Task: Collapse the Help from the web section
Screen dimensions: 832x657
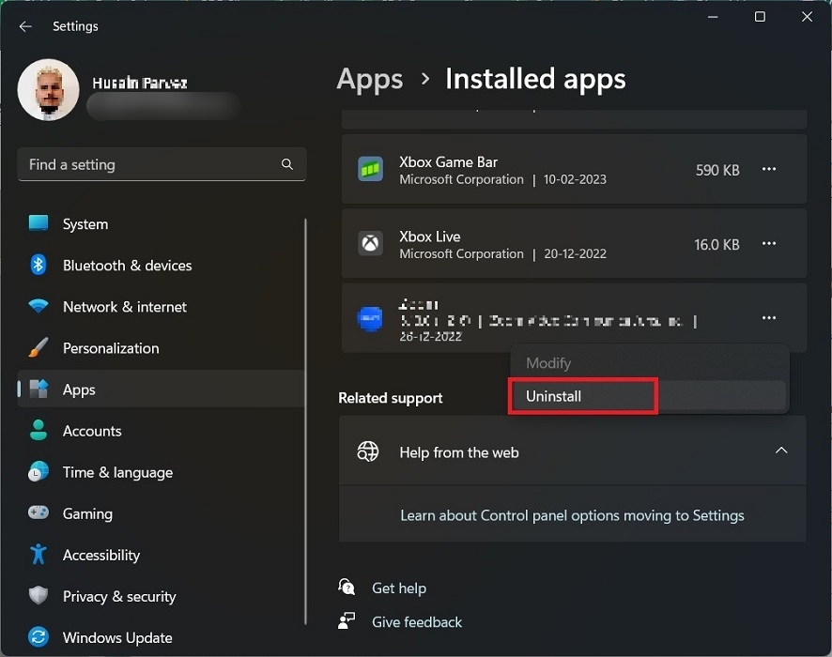Action: 781,451
